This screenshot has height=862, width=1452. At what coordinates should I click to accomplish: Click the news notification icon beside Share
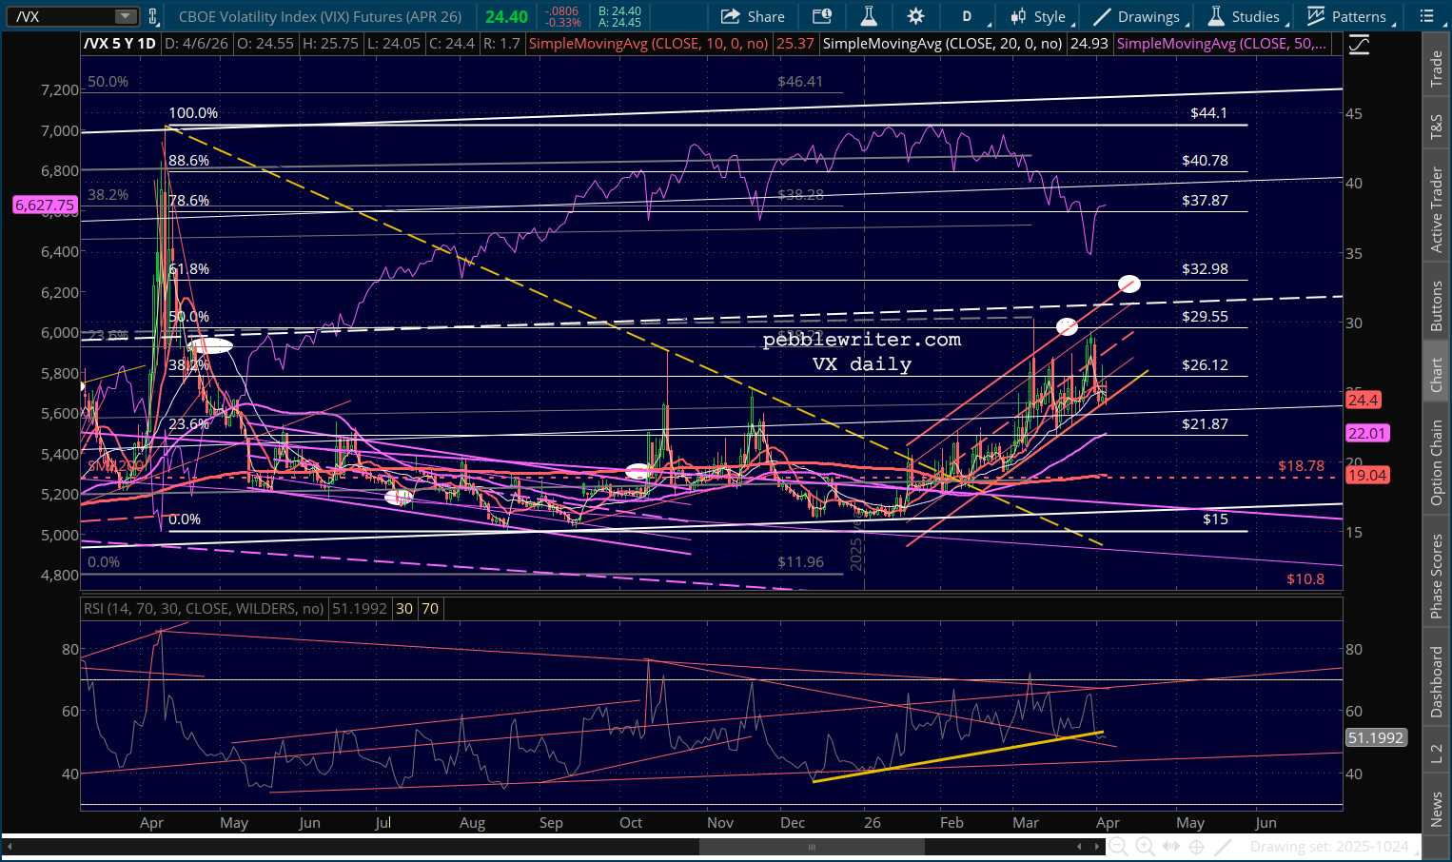point(821,16)
